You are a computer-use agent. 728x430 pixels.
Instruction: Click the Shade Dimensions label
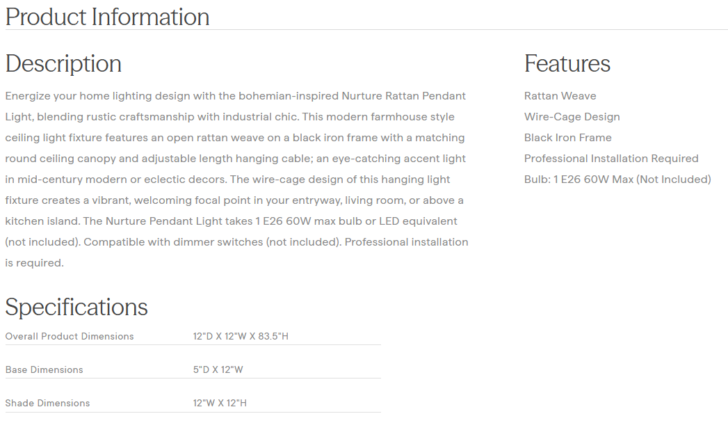coord(47,404)
